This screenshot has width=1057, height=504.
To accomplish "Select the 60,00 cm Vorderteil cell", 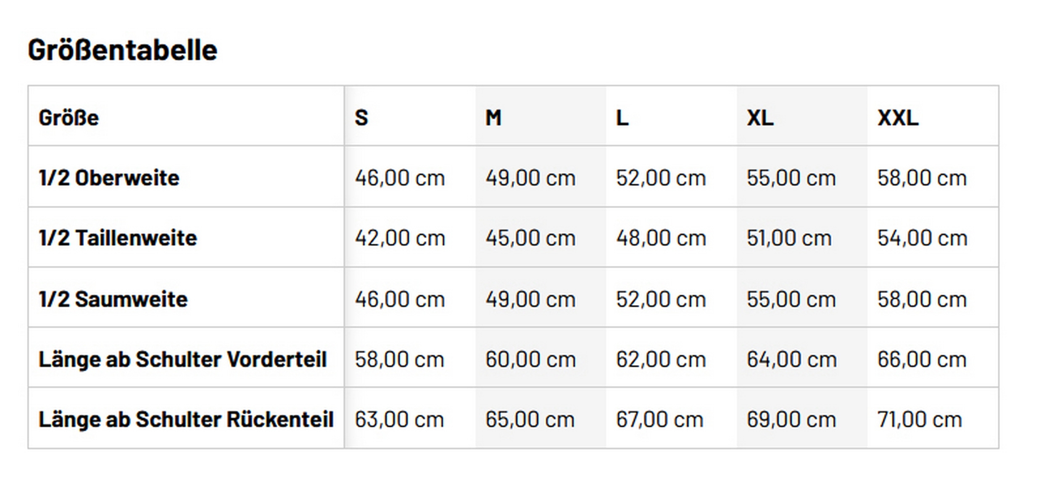I will (530, 360).
